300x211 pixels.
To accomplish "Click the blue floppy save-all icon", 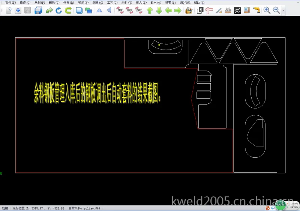I will coord(38,10).
